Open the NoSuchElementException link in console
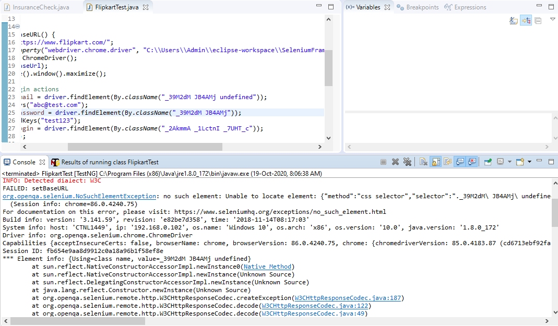Screen dimensions: 558x326 click(79, 196)
